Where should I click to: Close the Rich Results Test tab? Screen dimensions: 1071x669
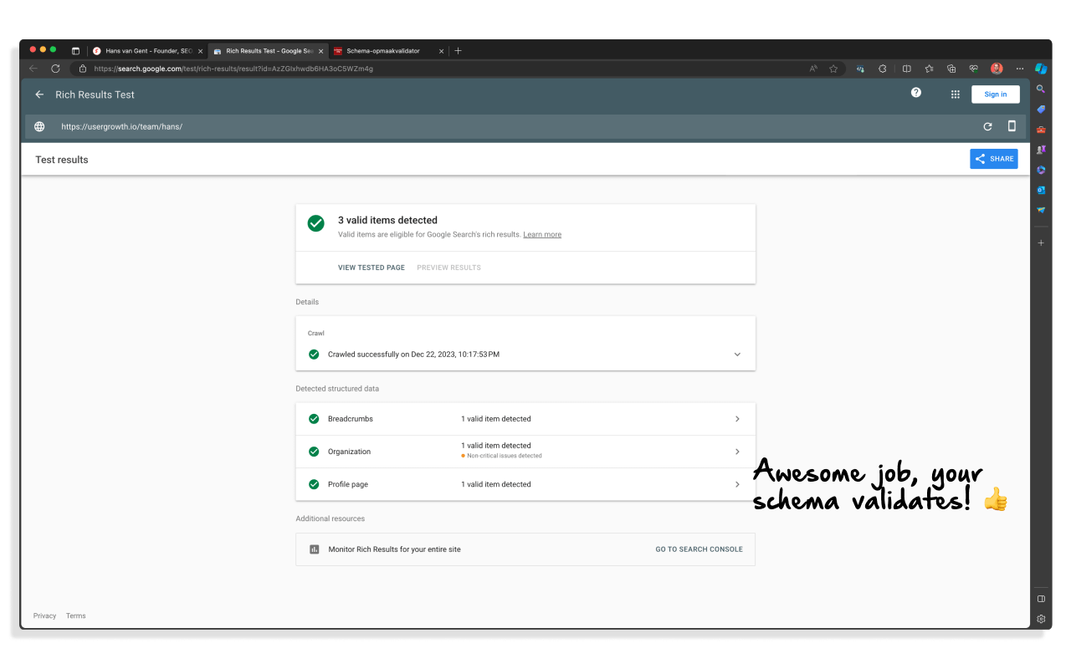point(320,51)
